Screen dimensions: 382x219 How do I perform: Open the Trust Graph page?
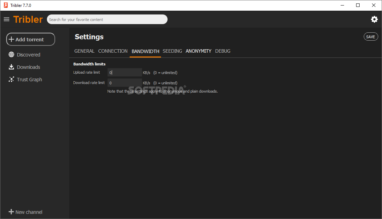25,79
